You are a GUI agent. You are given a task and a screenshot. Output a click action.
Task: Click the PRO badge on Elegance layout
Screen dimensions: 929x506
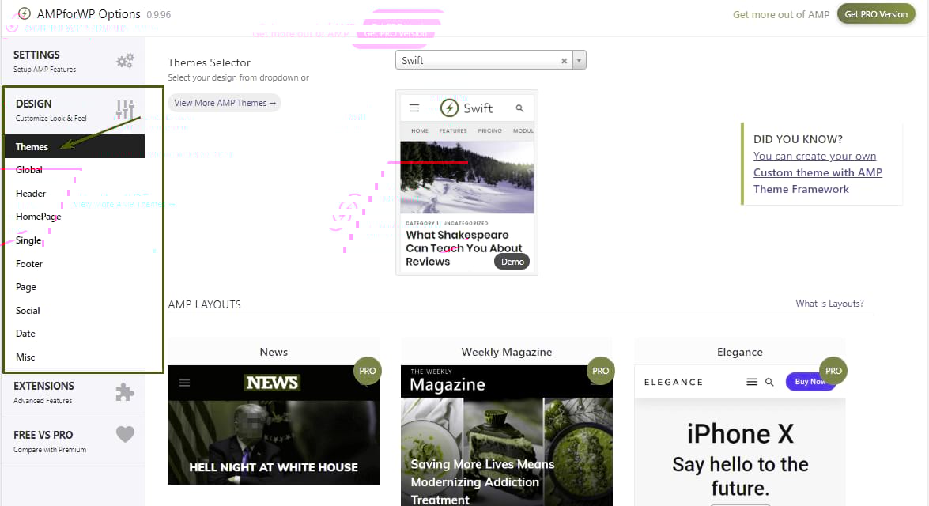(x=833, y=371)
